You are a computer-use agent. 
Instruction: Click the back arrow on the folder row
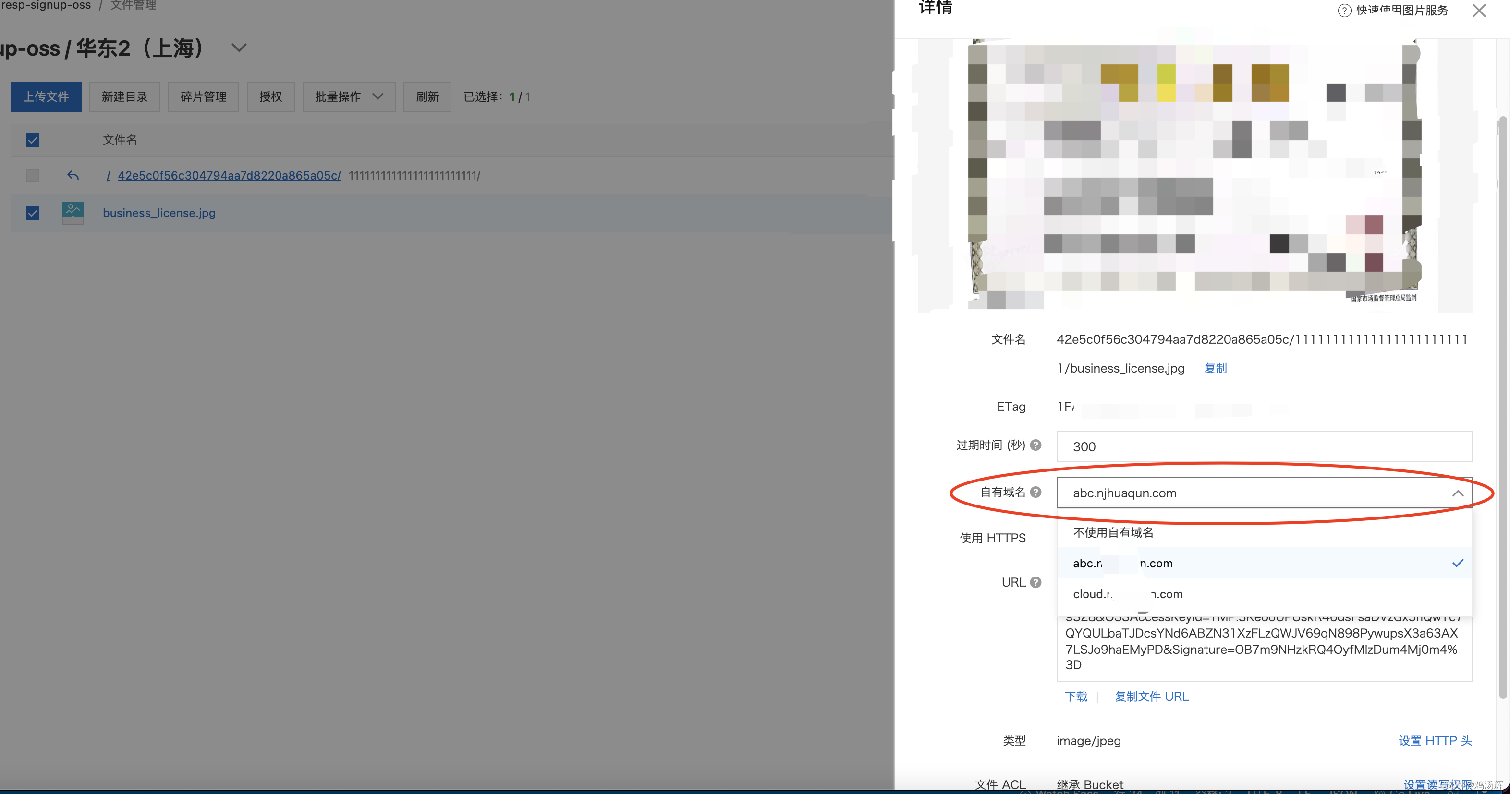[73, 175]
